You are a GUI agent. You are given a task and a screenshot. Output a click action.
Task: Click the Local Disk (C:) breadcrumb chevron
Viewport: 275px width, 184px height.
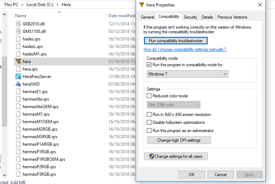(x=58, y=5)
